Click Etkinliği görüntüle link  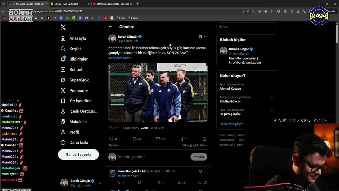pyautogui.click(x=195, y=145)
